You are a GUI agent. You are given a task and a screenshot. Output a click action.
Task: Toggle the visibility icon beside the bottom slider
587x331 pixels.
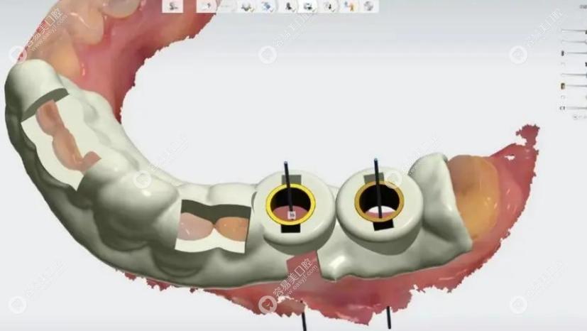click(563, 108)
